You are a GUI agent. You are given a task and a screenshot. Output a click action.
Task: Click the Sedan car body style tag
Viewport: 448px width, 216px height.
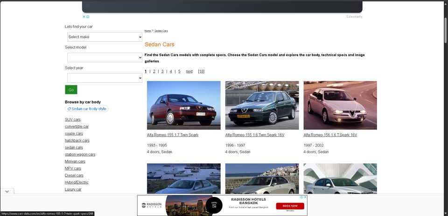coord(87,109)
